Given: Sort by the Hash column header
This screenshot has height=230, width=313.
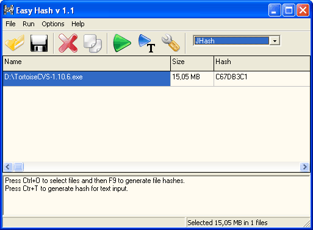Looking at the screenshot, I should click(262, 63).
